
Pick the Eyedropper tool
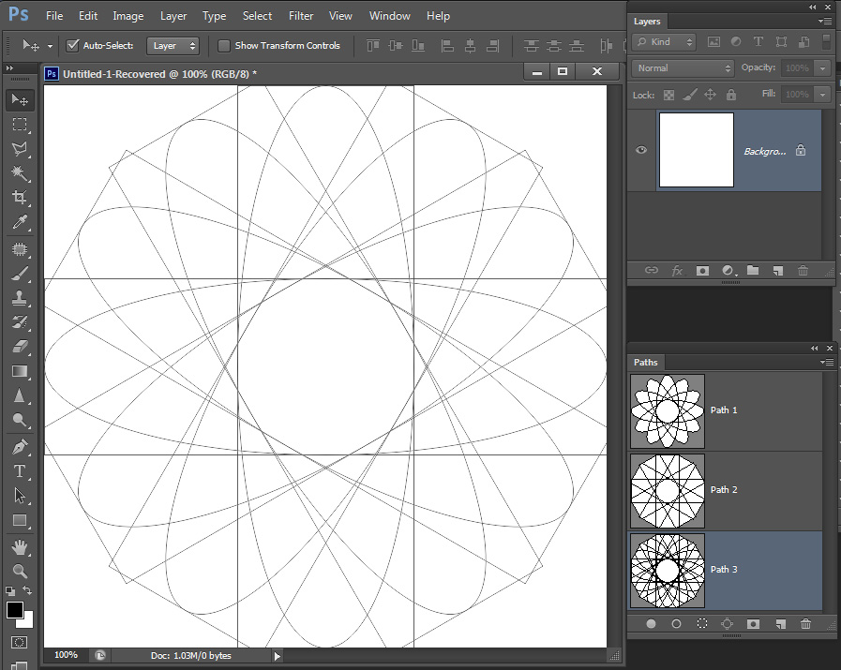20,223
